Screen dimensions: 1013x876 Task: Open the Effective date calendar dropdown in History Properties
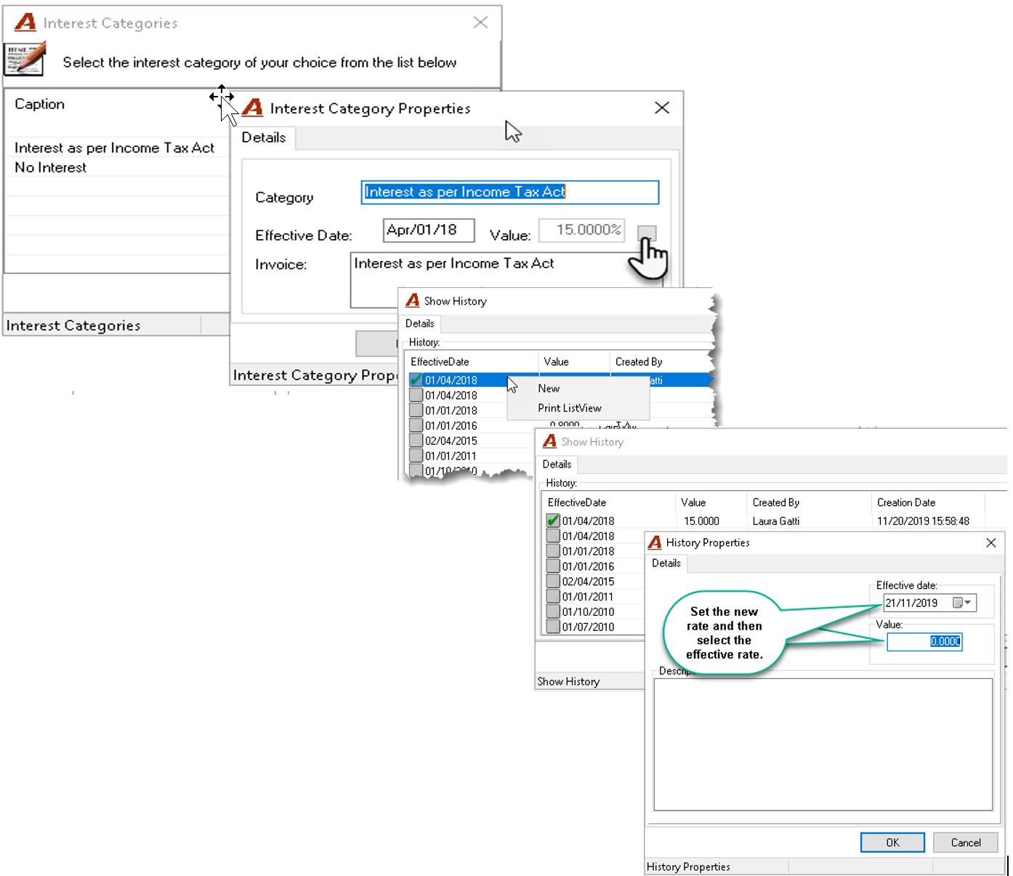tap(963, 603)
